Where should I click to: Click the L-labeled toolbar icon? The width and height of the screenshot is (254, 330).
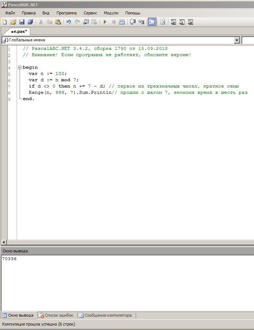(182, 22)
